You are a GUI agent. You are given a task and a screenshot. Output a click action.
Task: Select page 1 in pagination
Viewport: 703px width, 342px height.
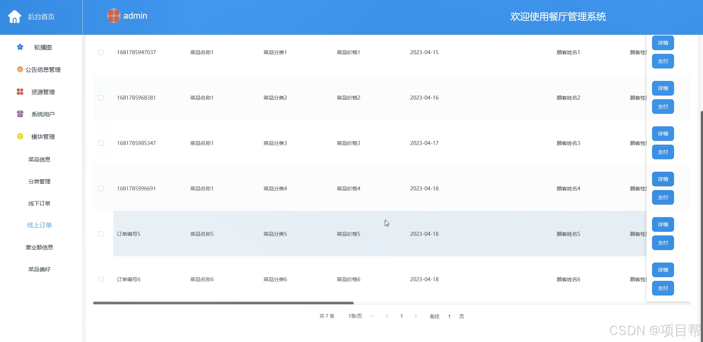click(x=402, y=316)
